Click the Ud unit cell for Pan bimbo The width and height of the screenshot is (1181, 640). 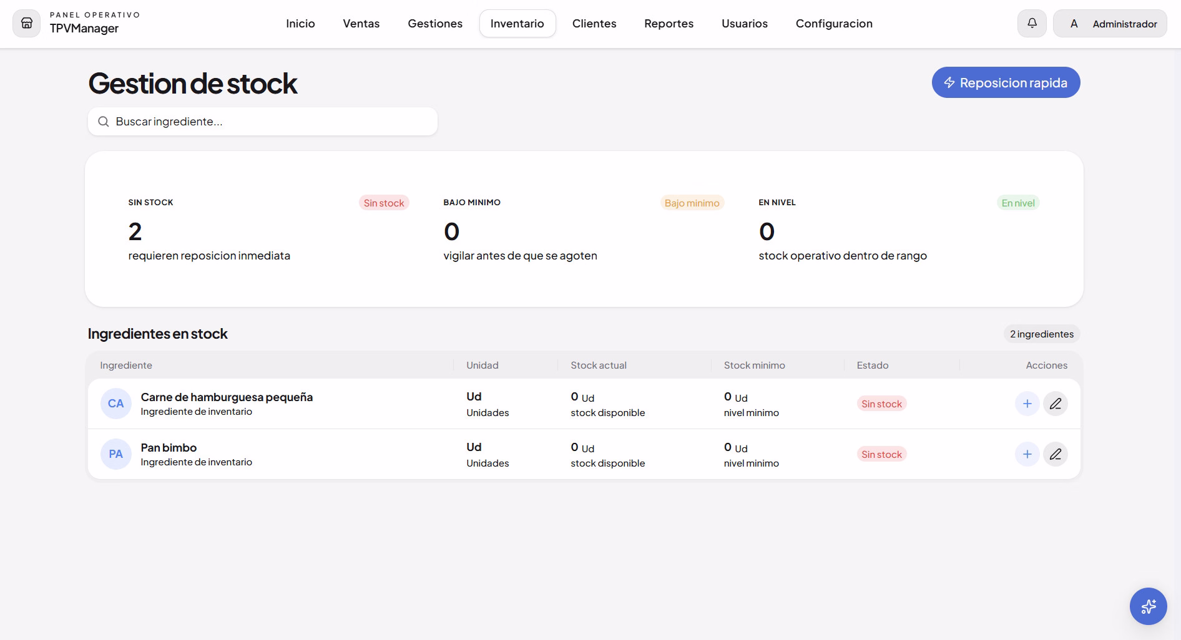tap(474, 447)
